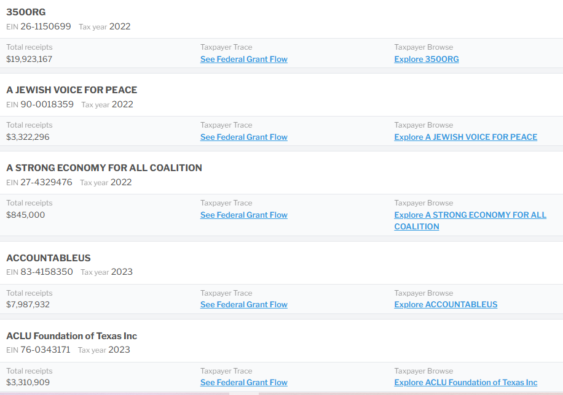Click the Explore ACCOUNTABLEUS link

pos(446,305)
